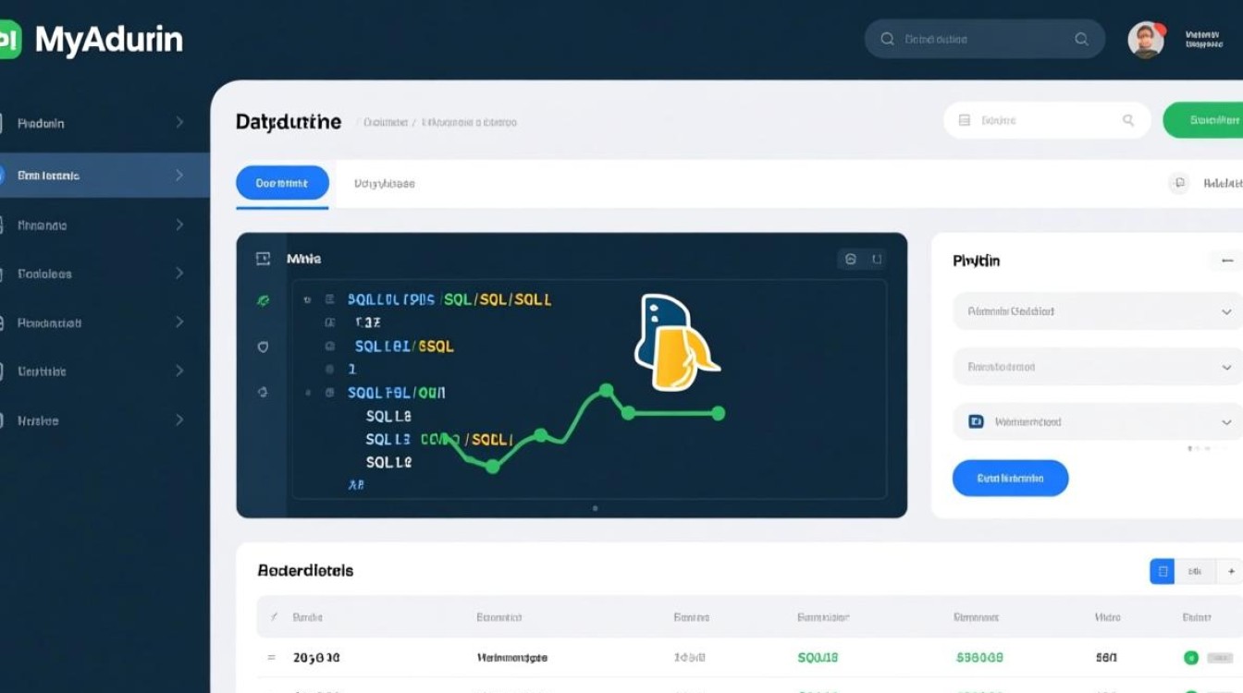Click the shield icon in editor sidebar
The width and height of the screenshot is (1243, 693).
263,346
